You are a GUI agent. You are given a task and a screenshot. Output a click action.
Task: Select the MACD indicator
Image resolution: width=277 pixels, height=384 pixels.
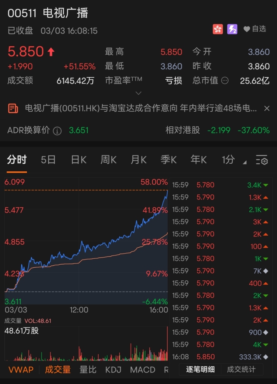(142, 370)
